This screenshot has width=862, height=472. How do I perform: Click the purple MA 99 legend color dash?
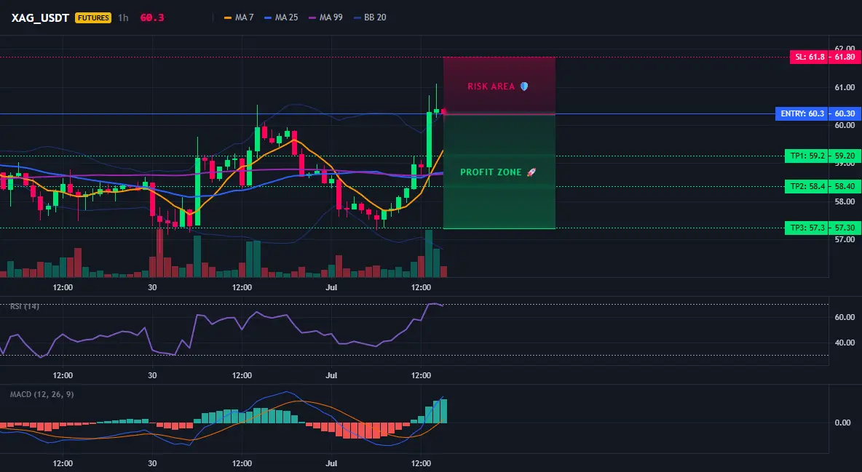(x=313, y=17)
